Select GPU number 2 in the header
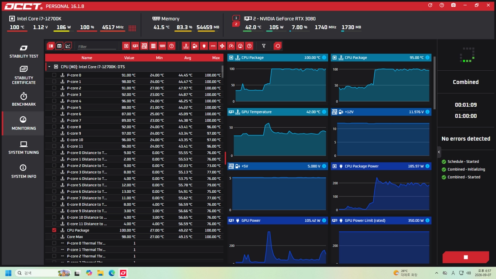Image resolution: width=496 pixels, height=279 pixels. click(x=236, y=24)
